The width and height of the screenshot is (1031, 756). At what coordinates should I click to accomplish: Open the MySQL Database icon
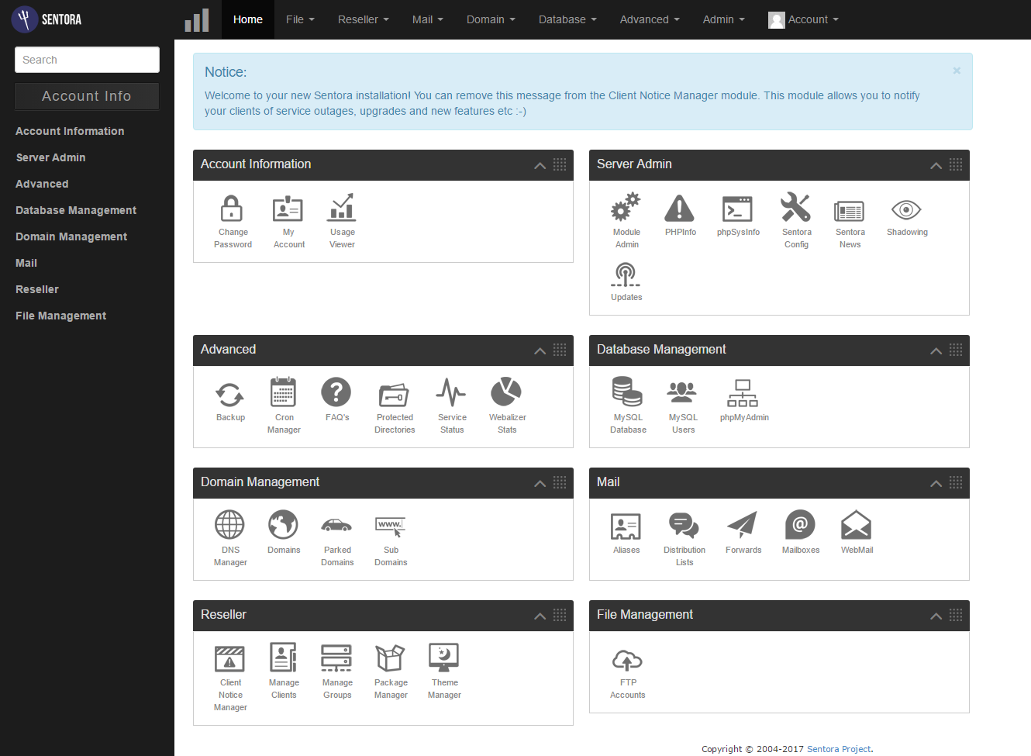(627, 392)
